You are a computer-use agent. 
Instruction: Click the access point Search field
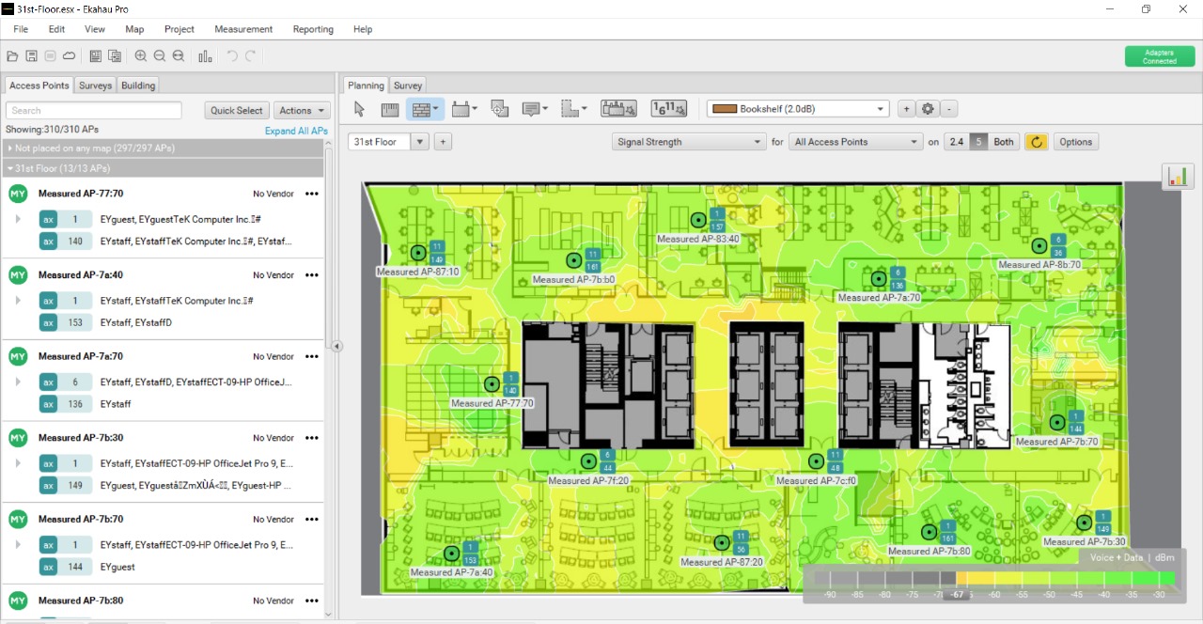point(93,111)
